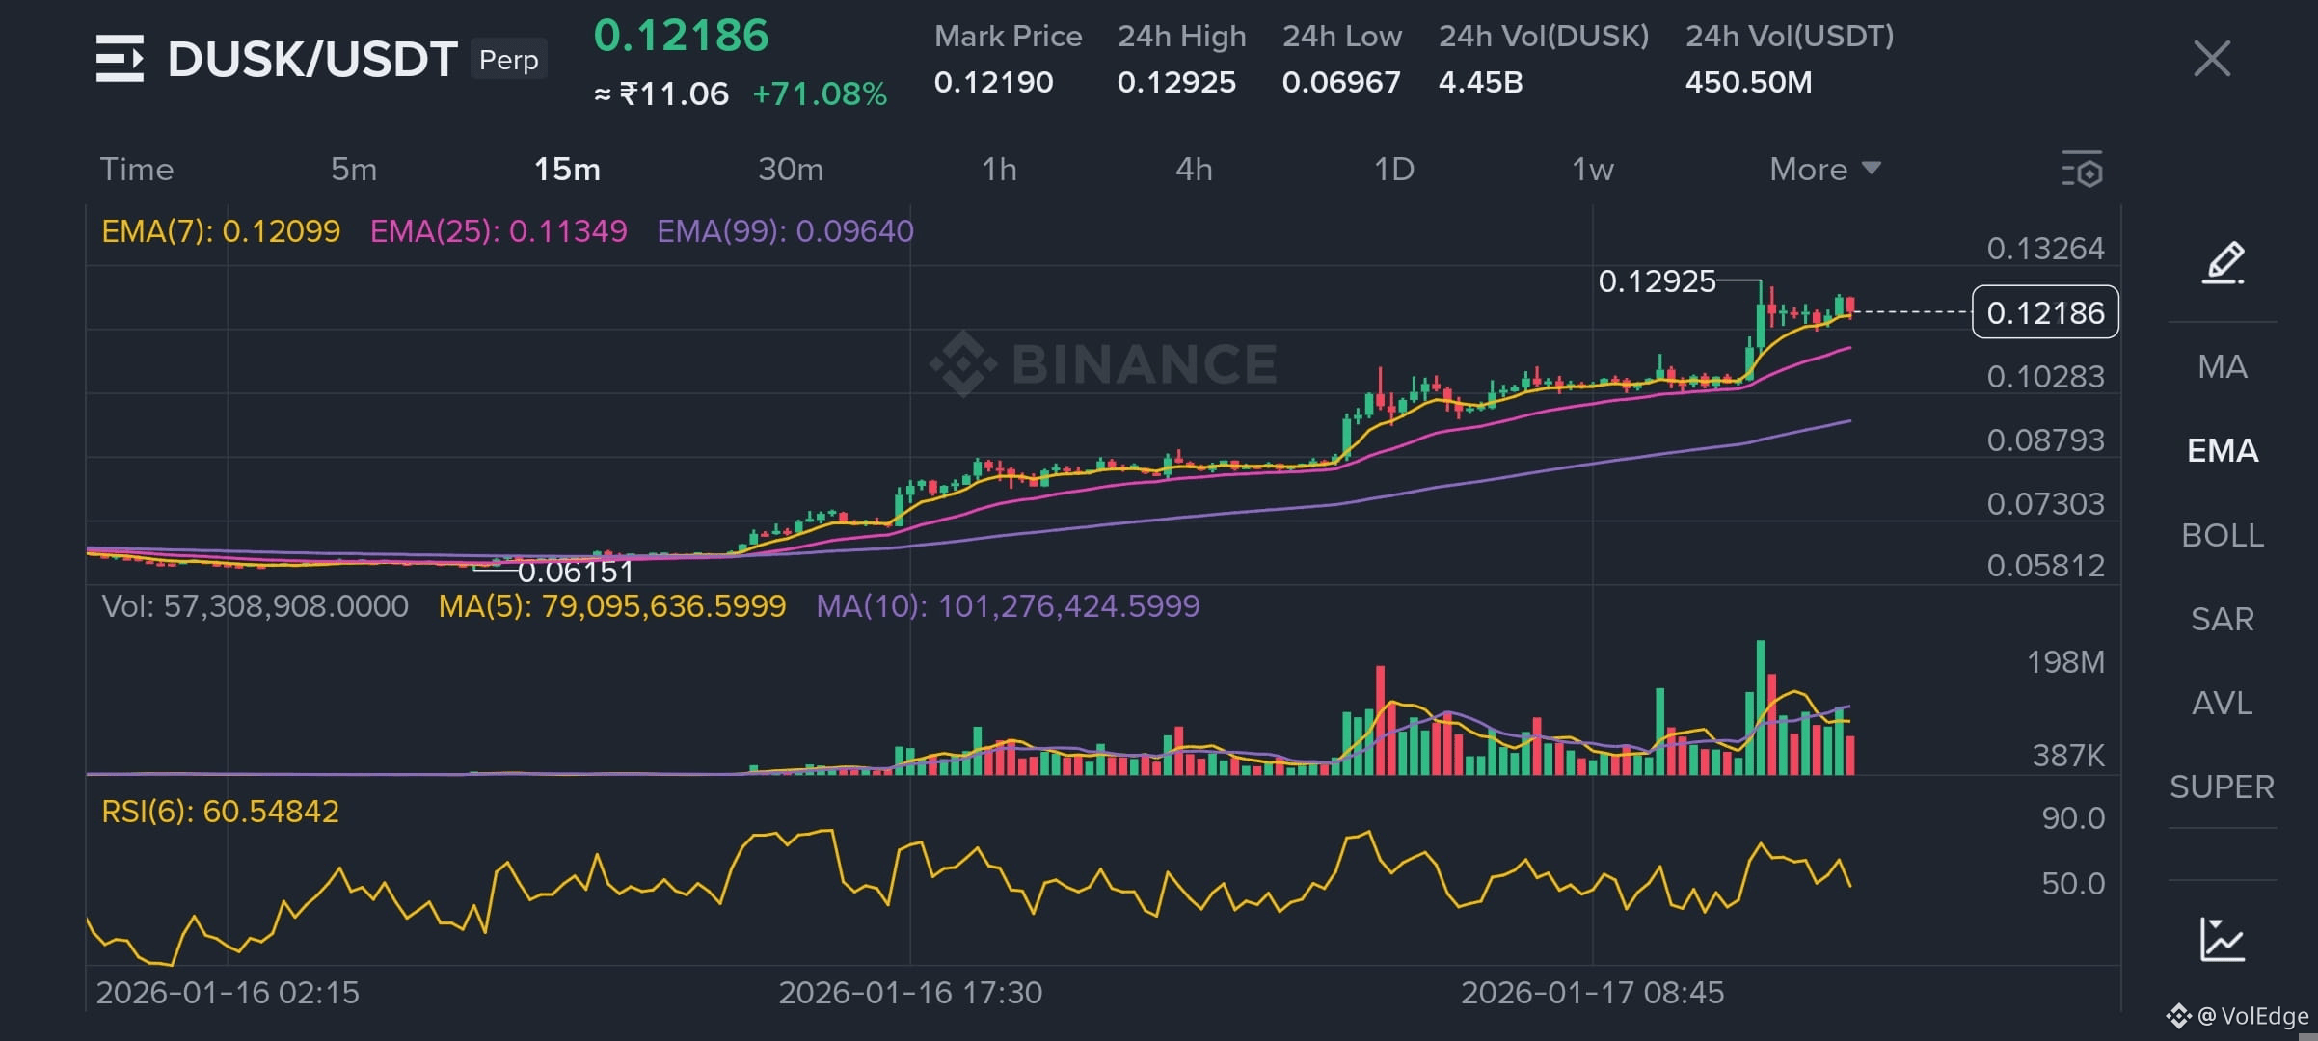Click the RSI 90.0 axis label
The image size is (2318, 1041).
tap(2073, 818)
